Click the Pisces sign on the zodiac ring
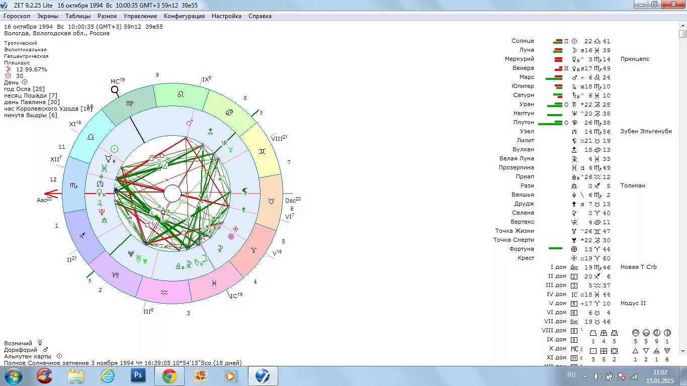This screenshot has height=386, width=687. 214,283
